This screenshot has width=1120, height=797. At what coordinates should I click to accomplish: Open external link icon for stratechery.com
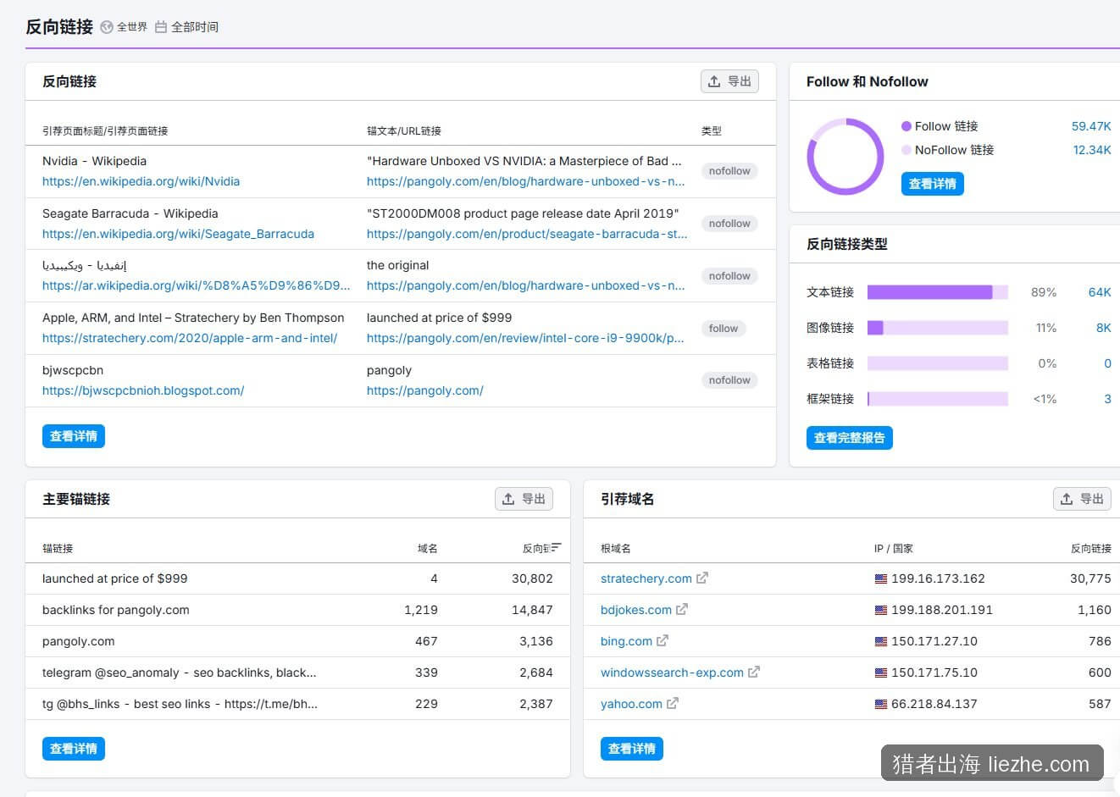click(702, 578)
